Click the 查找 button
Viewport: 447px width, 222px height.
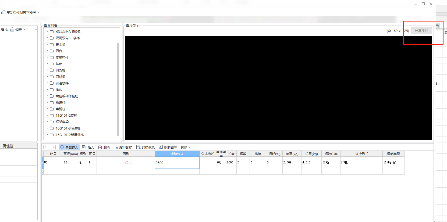click(x=4, y=30)
